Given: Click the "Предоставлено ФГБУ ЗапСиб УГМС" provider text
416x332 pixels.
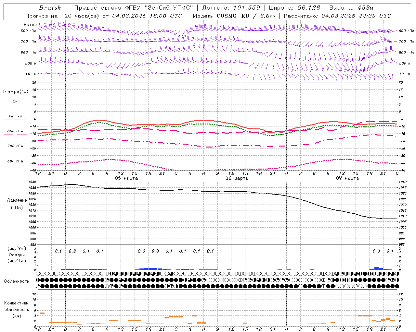Looking at the screenshot, I should [x=134, y=8].
